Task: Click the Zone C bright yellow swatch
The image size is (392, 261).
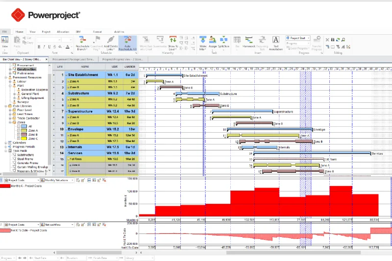Action: tap(24, 139)
